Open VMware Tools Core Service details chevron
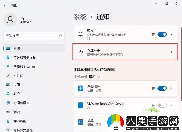Image resolution: width=182 pixels, height=132 pixels. click(x=171, y=105)
